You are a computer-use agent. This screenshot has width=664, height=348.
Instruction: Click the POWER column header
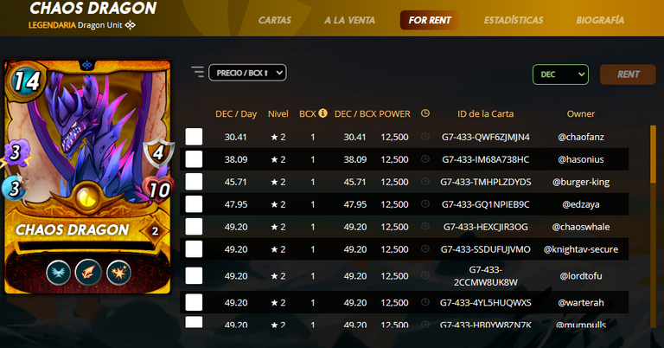[x=394, y=113]
